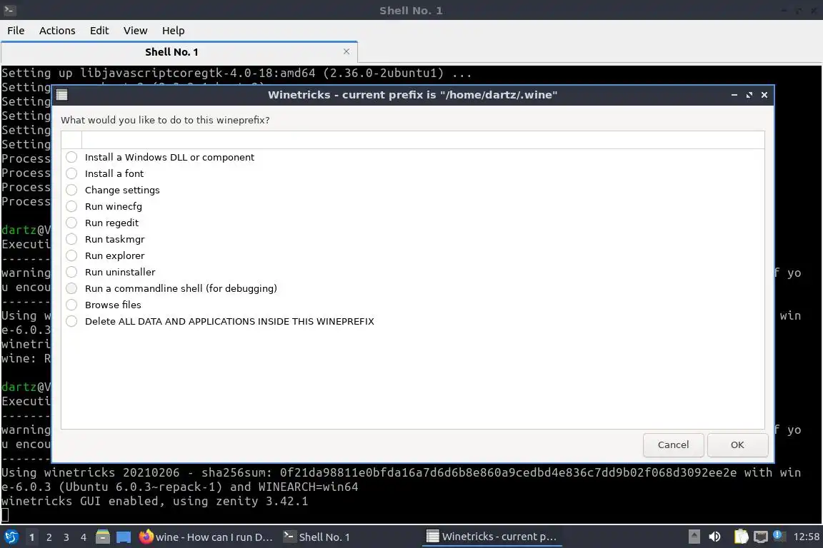
Task: Open the removable media eject tray icon
Action: click(694, 537)
